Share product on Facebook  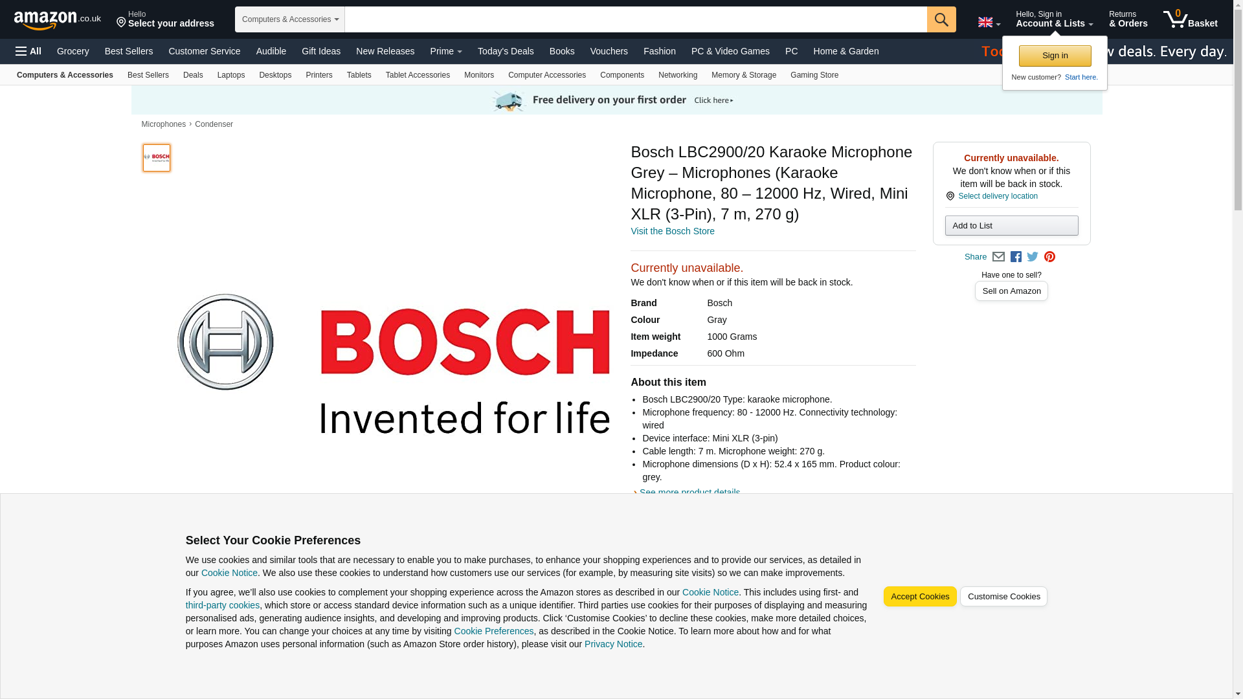(1016, 257)
